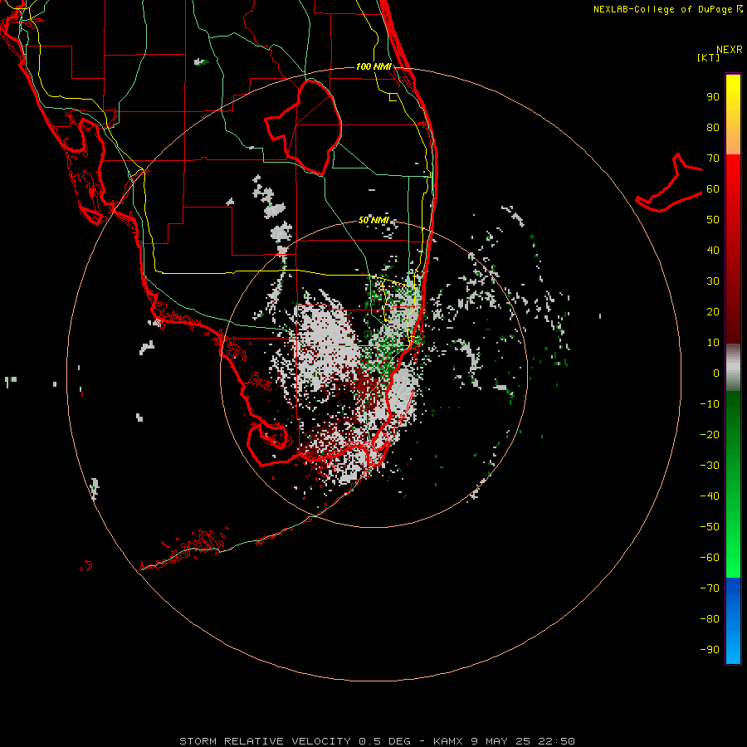747x747 pixels.
Task: Click the KT units label above colorbar
Action: tap(709, 57)
